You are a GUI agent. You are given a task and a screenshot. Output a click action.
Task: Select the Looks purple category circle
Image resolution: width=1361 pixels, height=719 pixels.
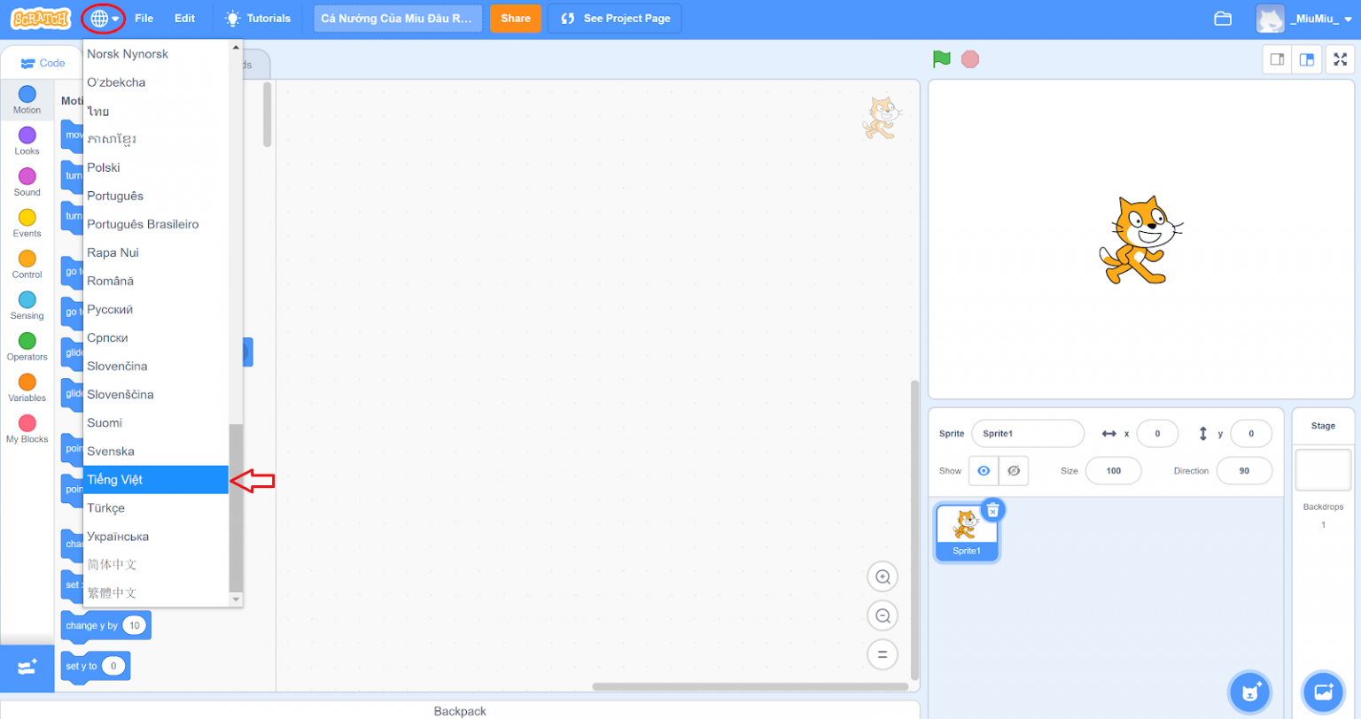27,135
